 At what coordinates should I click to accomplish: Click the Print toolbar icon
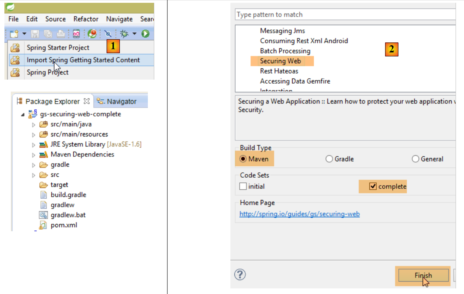(x=60, y=34)
